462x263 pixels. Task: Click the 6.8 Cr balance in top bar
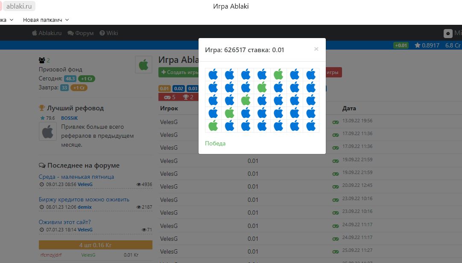(x=453, y=45)
